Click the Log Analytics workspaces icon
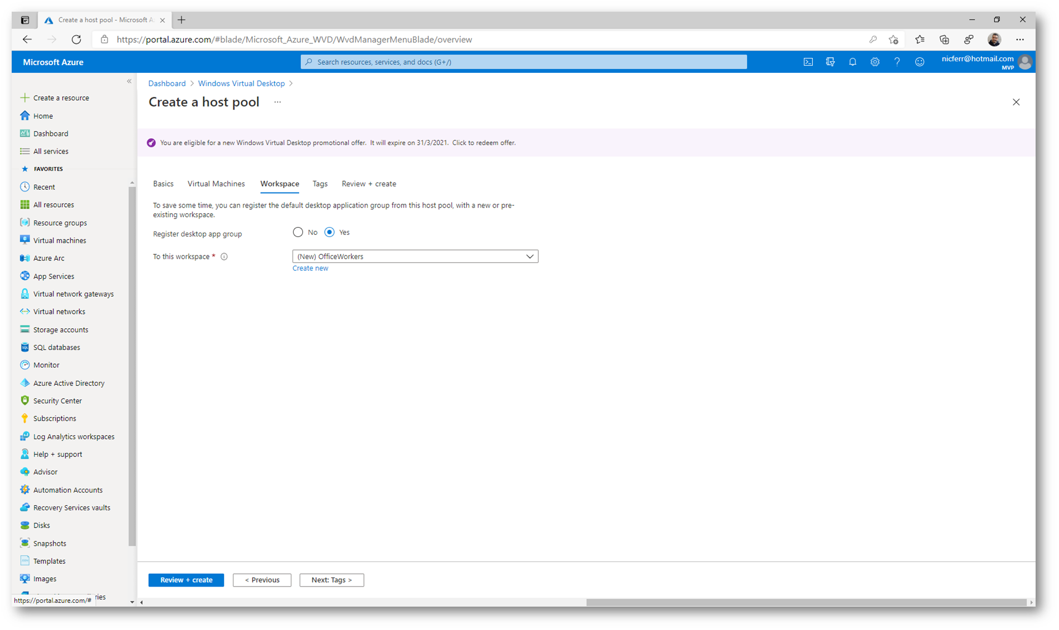Screen dimensions: 1059x630 [25, 436]
